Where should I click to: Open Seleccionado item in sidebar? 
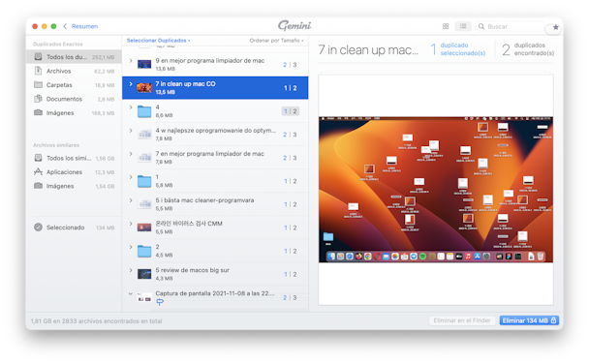click(74, 227)
